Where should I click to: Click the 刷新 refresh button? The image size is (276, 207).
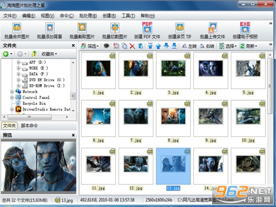248,46
